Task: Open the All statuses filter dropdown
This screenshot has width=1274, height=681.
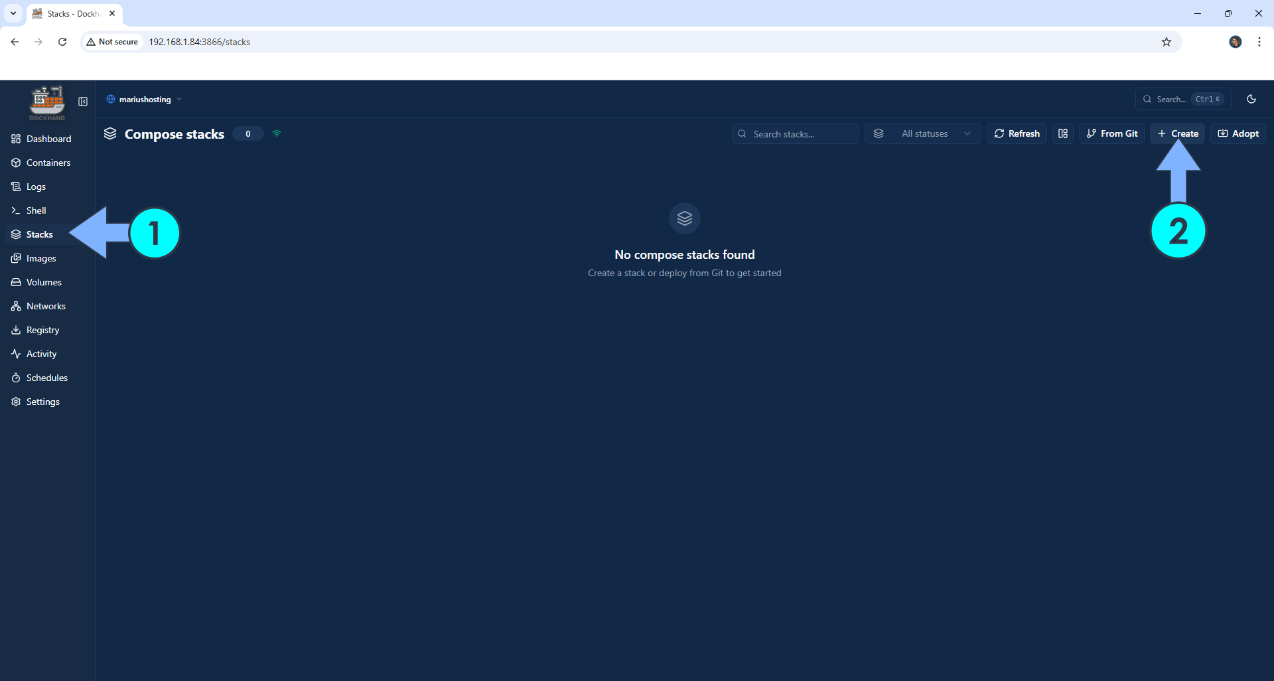Action: pos(922,133)
